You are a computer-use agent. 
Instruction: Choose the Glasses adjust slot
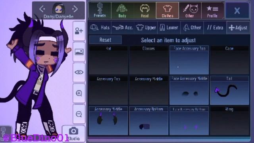coord(149,60)
